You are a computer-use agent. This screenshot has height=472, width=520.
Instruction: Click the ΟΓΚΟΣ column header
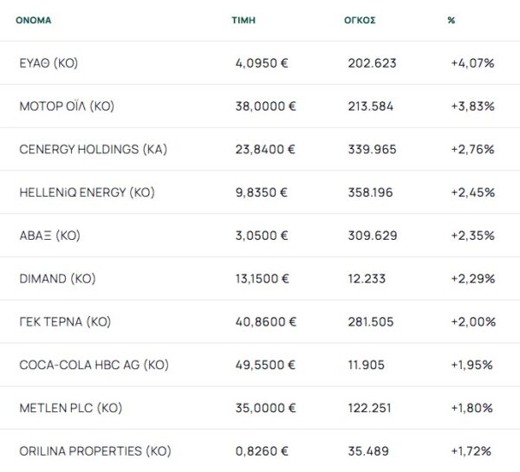click(x=359, y=19)
